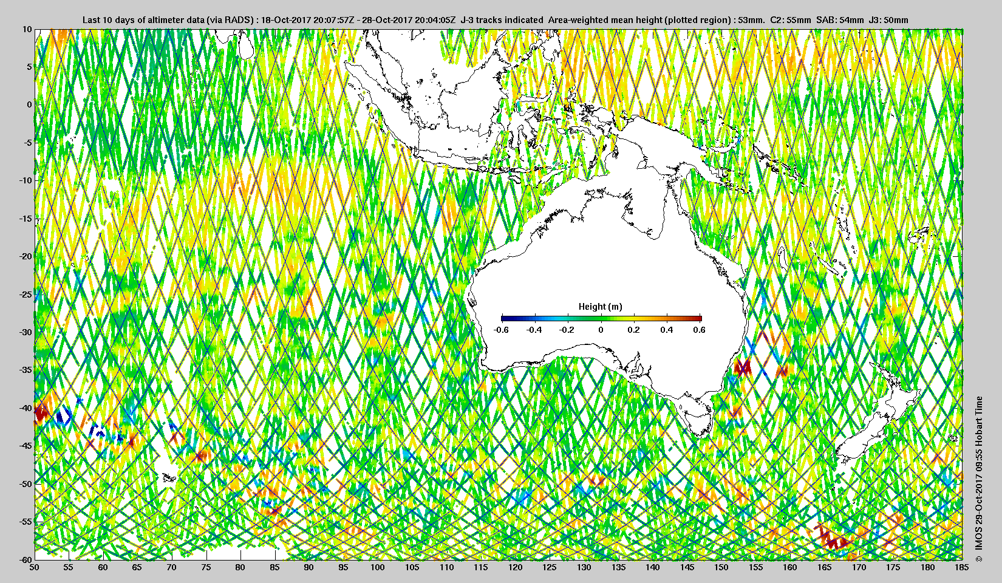1002x583 pixels.
Task: Click longitude label '145' on x-axis
Action: 687,567
